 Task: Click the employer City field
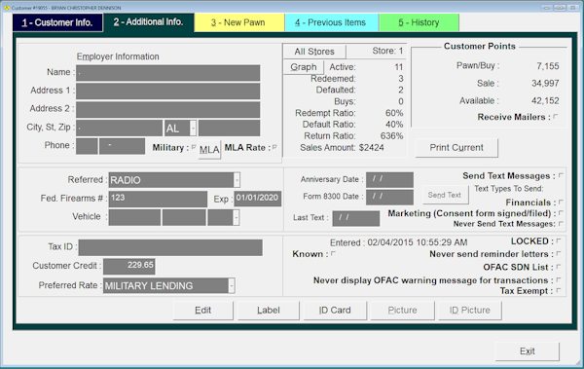pos(119,128)
